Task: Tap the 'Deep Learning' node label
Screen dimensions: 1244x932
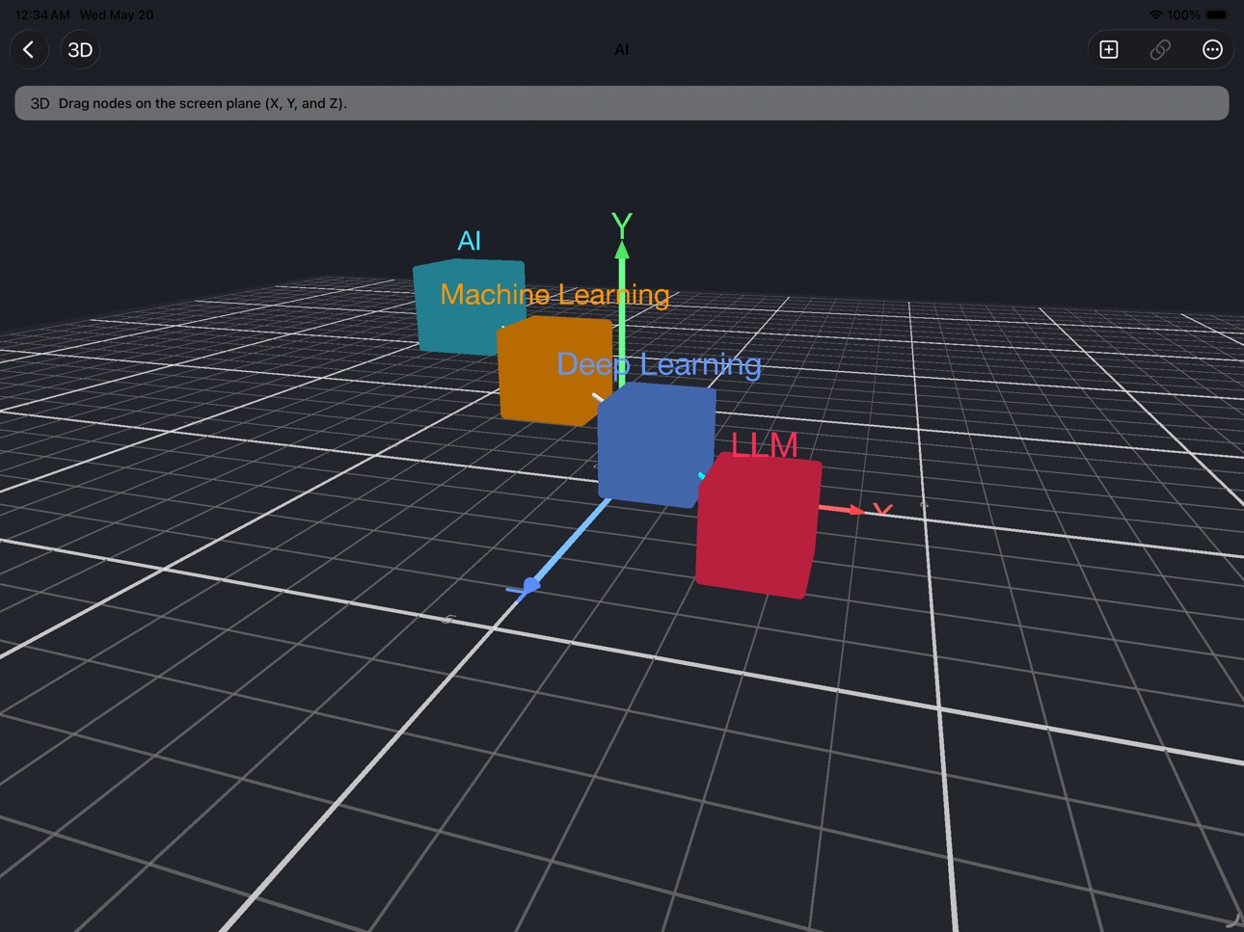Action: [x=659, y=364]
